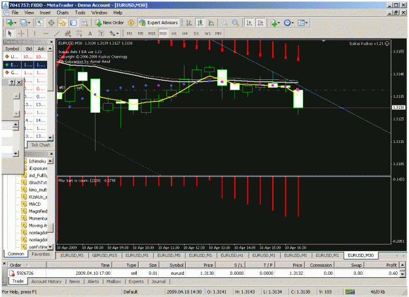Open the Indicators list dropdown
The width and height of the screenshot is (409, 297).
(275, 23)
